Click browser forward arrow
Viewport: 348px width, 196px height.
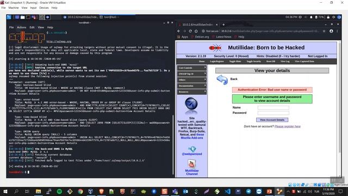[x=184, y=31]
